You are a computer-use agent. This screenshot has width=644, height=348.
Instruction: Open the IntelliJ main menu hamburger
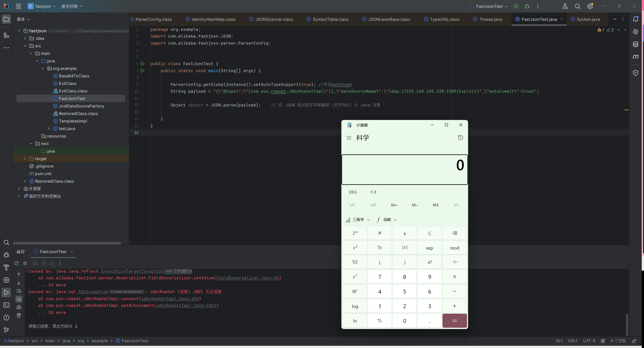[18, 6]
